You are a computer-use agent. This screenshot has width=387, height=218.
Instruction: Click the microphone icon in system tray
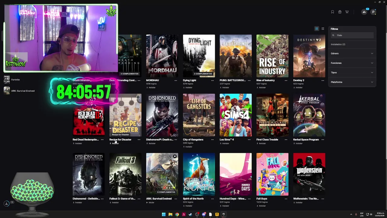point(356,214)
